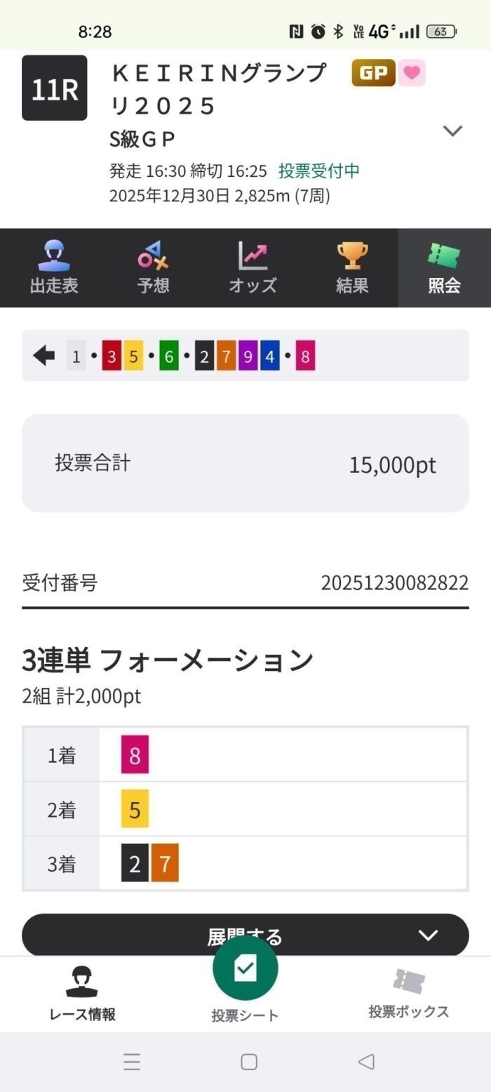Select yellow number 5 in 2着 row
This screenshot has height=1092, width=491.
click(135, 810)
